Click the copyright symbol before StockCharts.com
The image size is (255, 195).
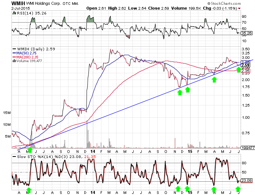209,3
